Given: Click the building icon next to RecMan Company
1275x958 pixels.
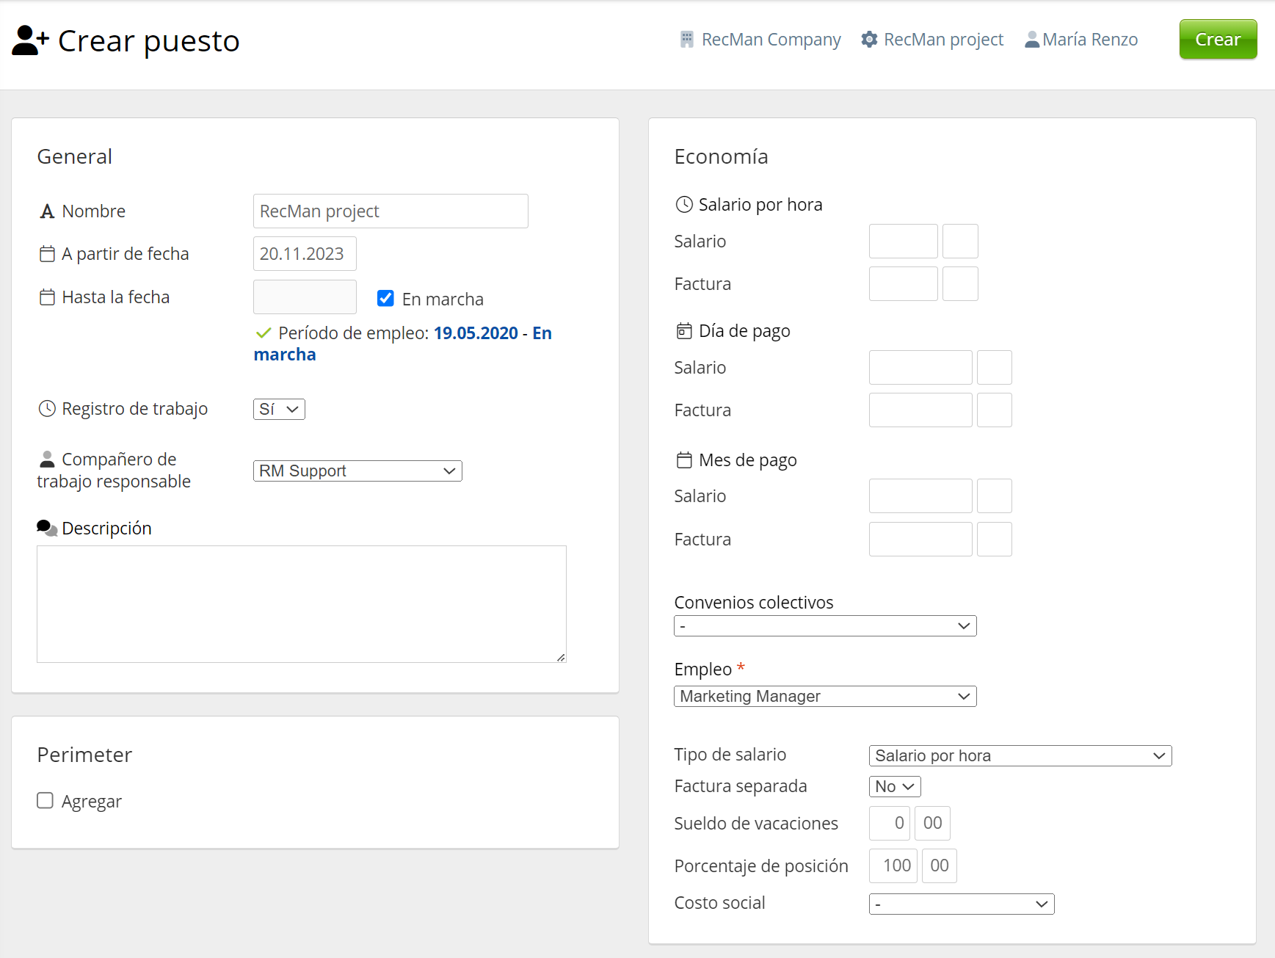Looking at the screenshot, I should (x=686, y=40).
